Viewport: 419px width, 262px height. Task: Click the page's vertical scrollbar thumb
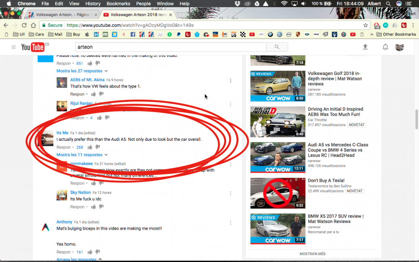point(416,119)
